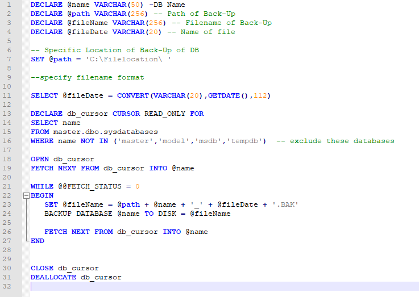Image resolution: width=419 pixels, height=297 pixels.
Task: Click the value 112 on line 11
Action: (x=260, y=95)
